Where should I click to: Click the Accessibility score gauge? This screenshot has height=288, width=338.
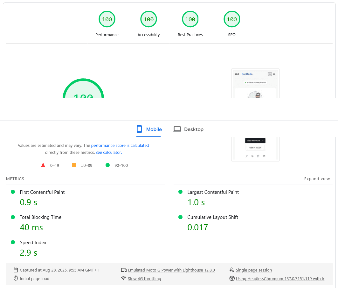[x=148, y=19]
